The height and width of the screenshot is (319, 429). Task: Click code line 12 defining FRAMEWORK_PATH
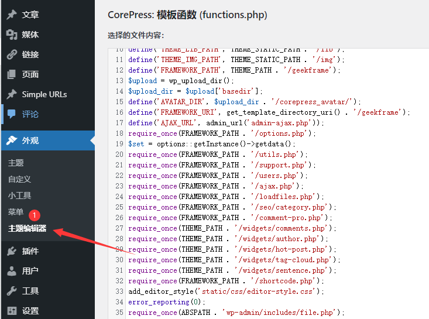pyautogui.click(x=234, y=70)
